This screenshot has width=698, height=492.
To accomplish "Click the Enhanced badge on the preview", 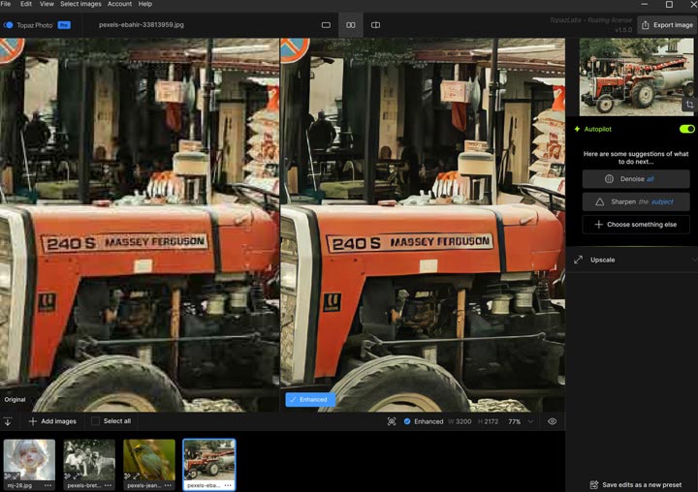I will [310, 399].
